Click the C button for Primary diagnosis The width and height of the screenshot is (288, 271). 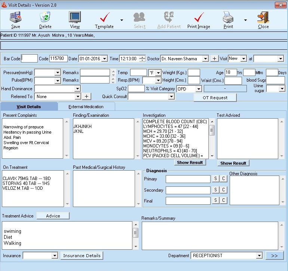[224, 179]
